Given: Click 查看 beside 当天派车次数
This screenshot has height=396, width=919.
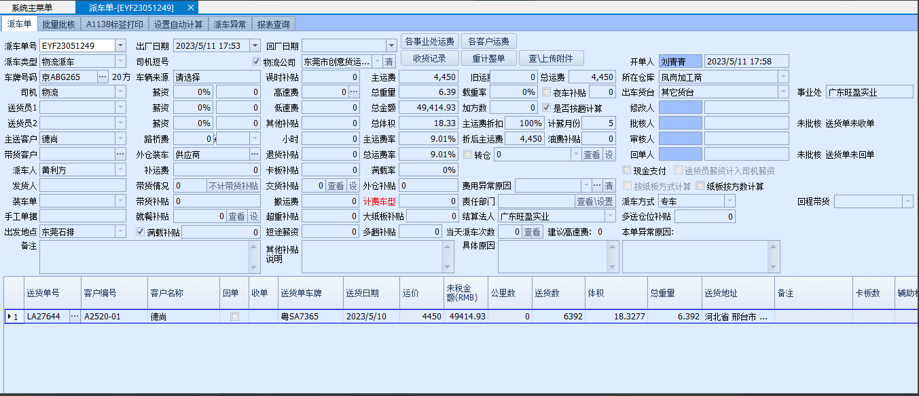Looking at the screenshot, I should pos(532,233).
